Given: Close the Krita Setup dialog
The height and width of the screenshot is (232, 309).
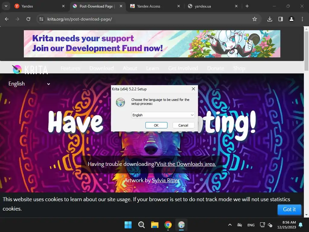Looking at the screenshot, I should 193,89.
